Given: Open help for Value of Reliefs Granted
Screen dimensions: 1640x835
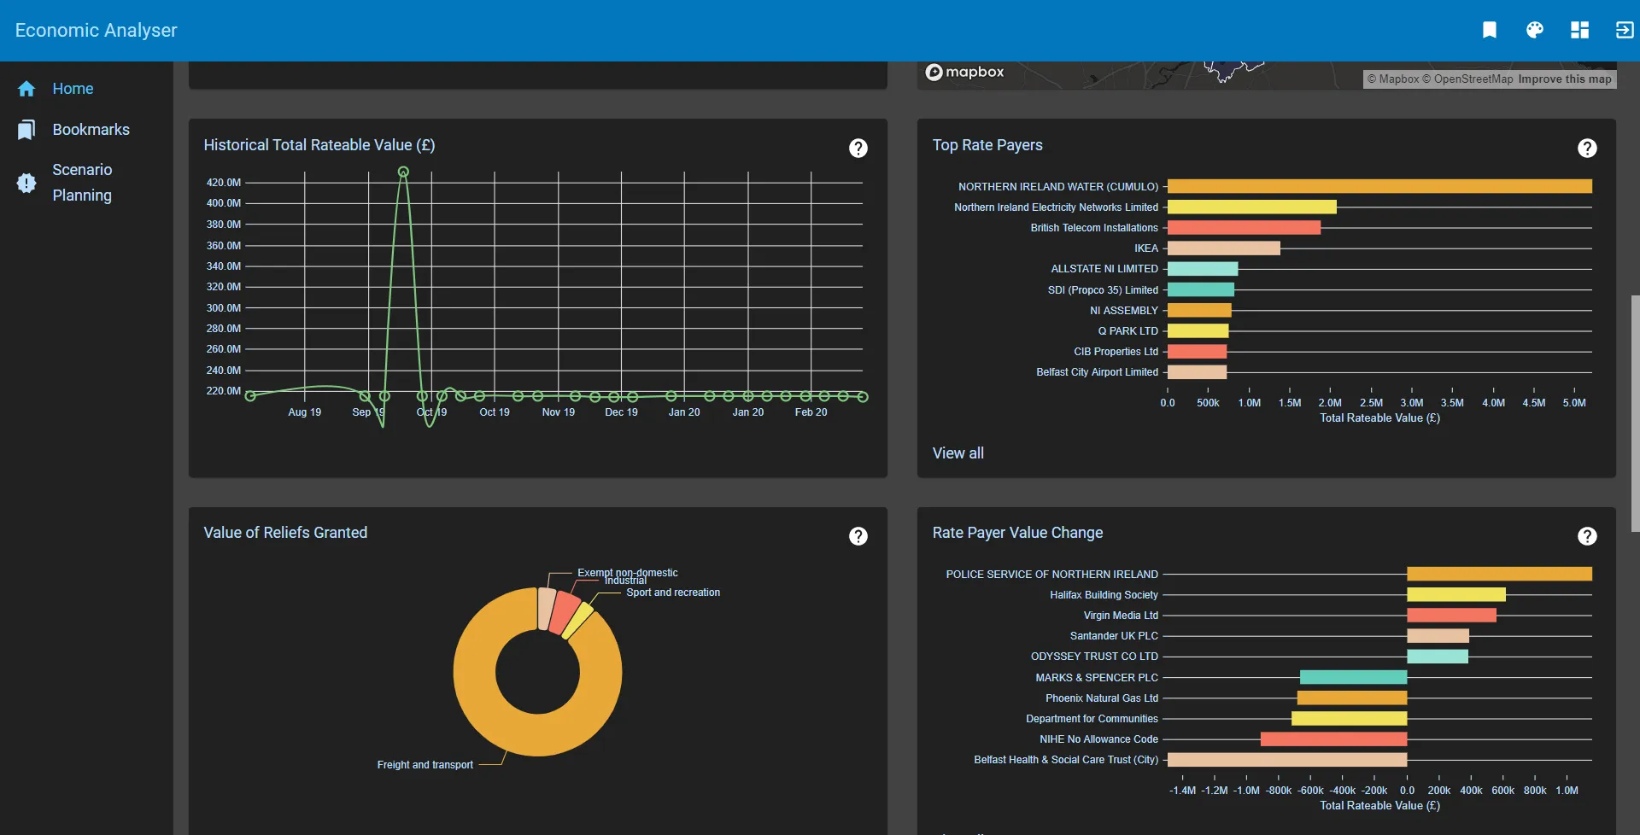Looking at the screenshot, I should [x=858, y=536].
